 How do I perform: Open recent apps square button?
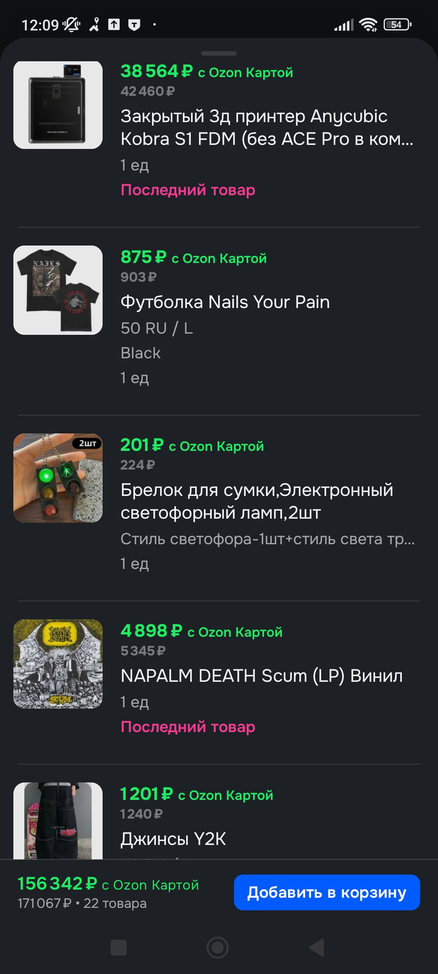tap(119, 948)
